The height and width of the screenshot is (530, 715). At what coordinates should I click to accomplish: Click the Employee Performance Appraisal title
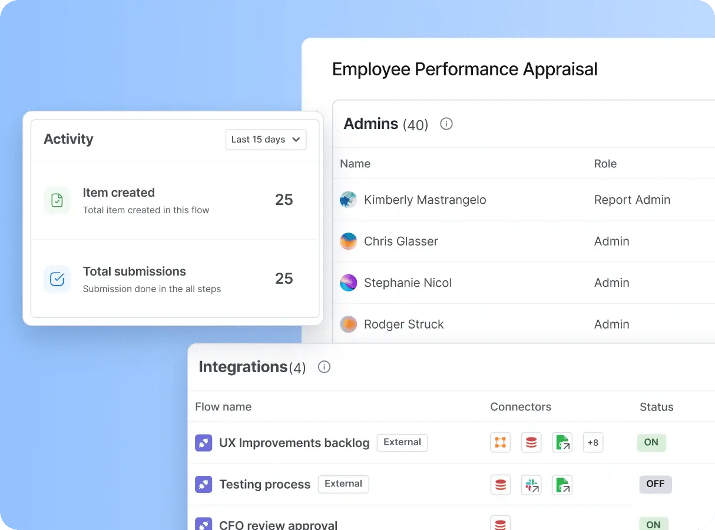pos(465,69)
